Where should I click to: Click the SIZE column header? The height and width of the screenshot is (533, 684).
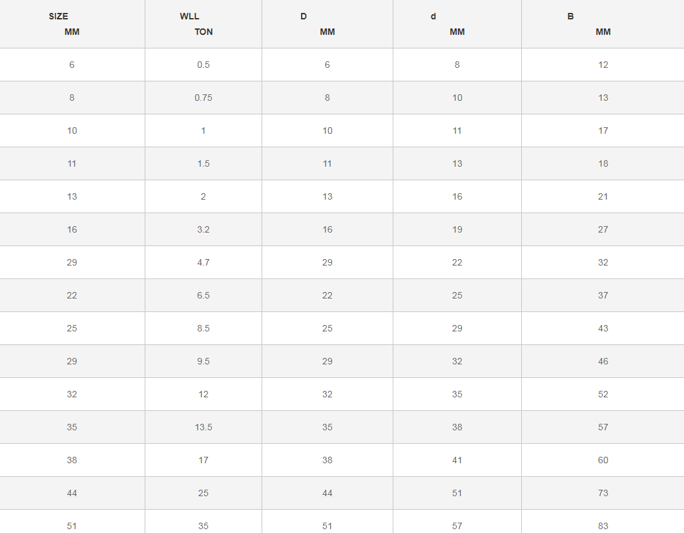pos(58,16)
